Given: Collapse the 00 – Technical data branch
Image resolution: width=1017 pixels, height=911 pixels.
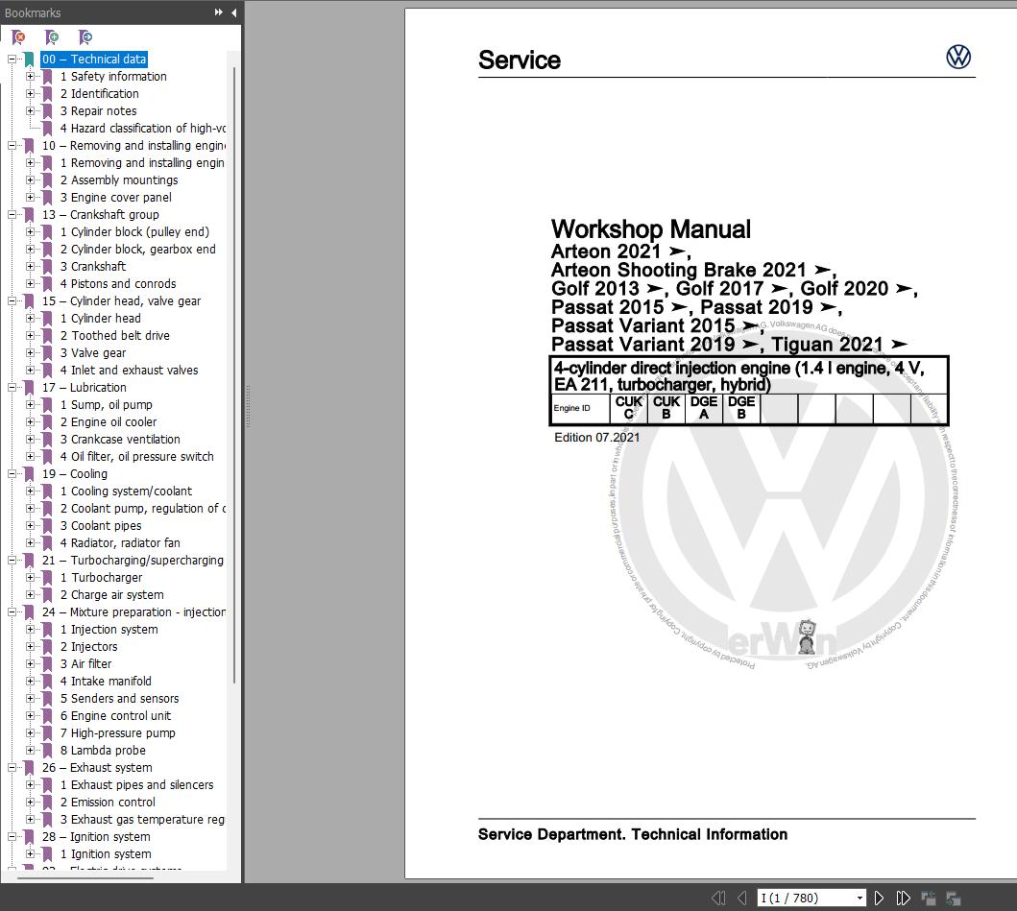Looking at the screenshot, I should [12, 59].
